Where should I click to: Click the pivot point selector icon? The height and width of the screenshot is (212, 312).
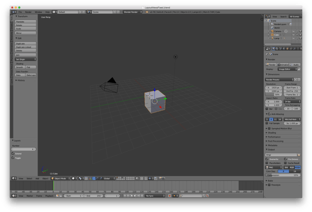[81, 179]
